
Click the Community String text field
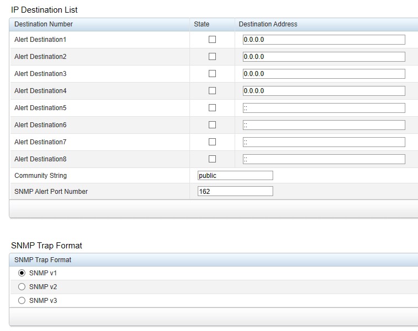pos(235,175)
